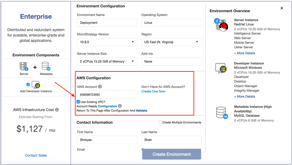Open the MicroStrategy Version dropdown
The image size is (292, 165).
pos(107,42)
